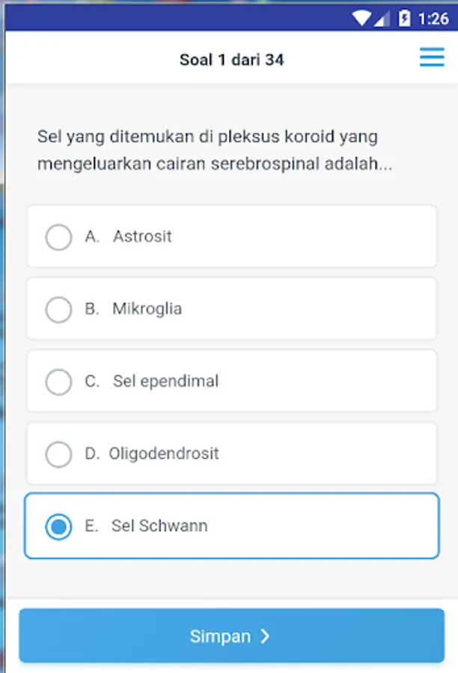458x673 pixels.
Task: Tap the "Sel Schwann" answer text
Action: click(x=159, y=526)
